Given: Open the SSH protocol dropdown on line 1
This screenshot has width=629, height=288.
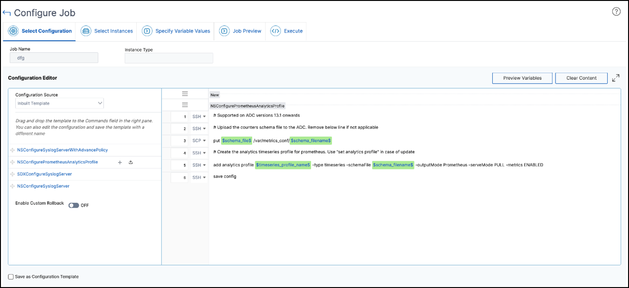Looking at the screenshot, I should tap(199, 117).
